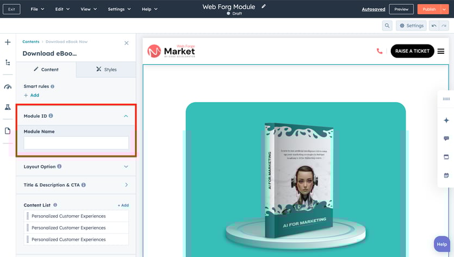Click the Module Name text field

76,143
